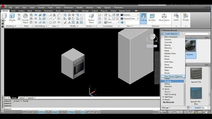Image resolution: width=212 pixels, height=119 pixels.
Task: Expand the Wall Paint category tree item
Action: pos(163,97)
